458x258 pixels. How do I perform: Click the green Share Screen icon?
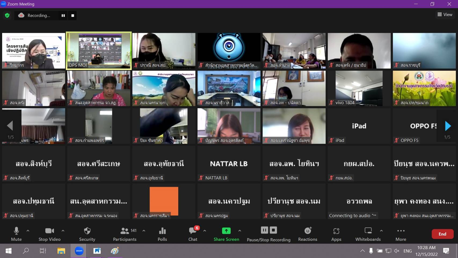226,231
